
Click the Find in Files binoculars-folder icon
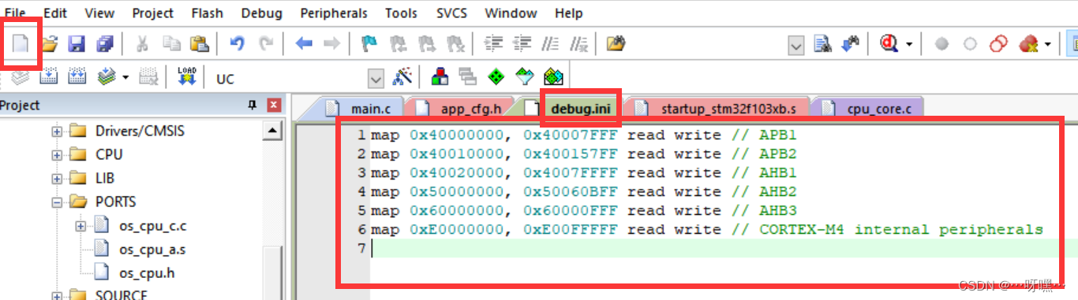coord(616,44)
